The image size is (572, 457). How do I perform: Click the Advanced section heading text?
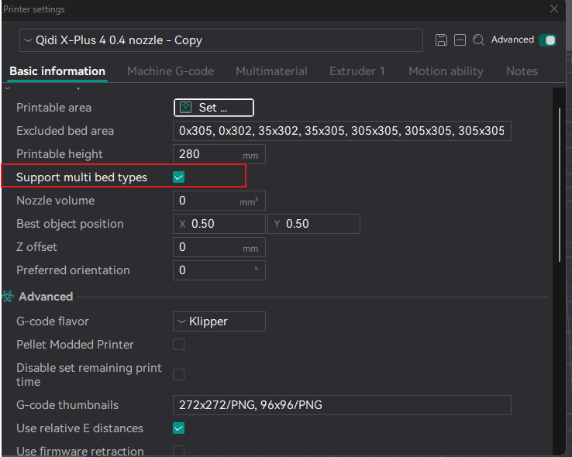46,297
